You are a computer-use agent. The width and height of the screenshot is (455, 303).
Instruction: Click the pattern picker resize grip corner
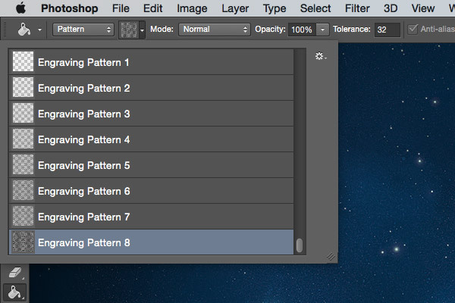click(331, 256)
